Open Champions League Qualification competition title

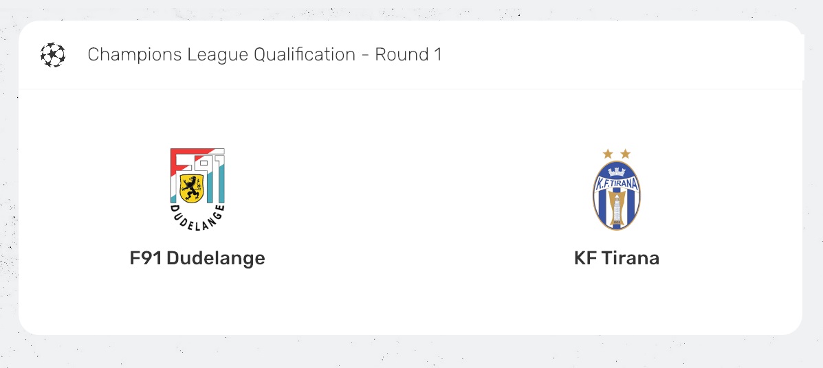tap(265, 55)
